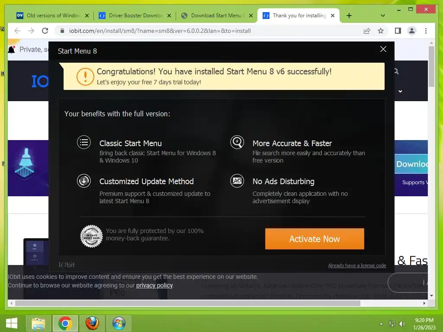
Task: Select the Thank you for installing tab
Action: pyautogui.click(x=299, y=16)
